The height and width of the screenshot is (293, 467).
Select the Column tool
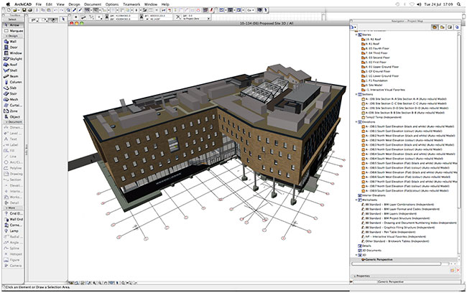click(14, 80)
